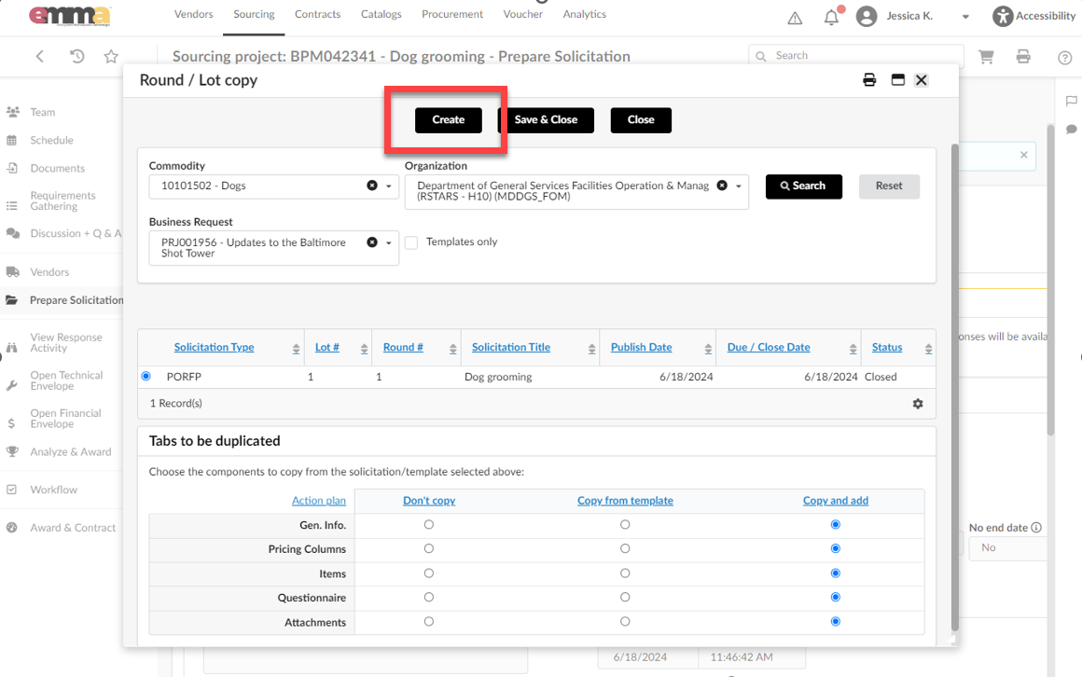The width and height of the screenshot is (1082, 677).
Task: Open the Vendors top menu
Action: tap(193, 14)
